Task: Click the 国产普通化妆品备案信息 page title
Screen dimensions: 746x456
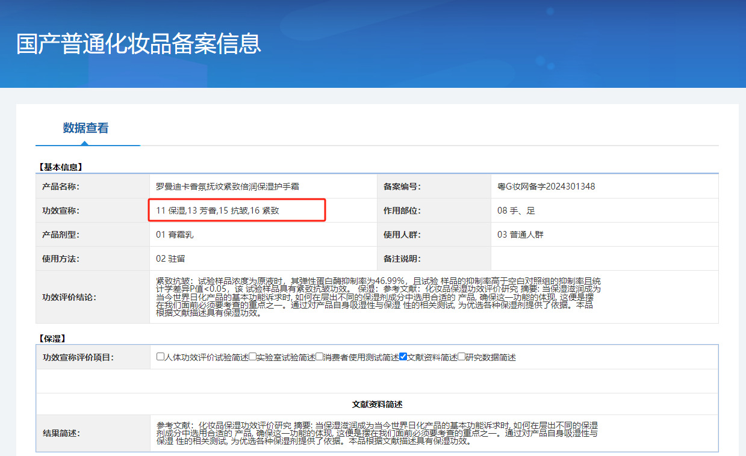Action: coord(138,44)
